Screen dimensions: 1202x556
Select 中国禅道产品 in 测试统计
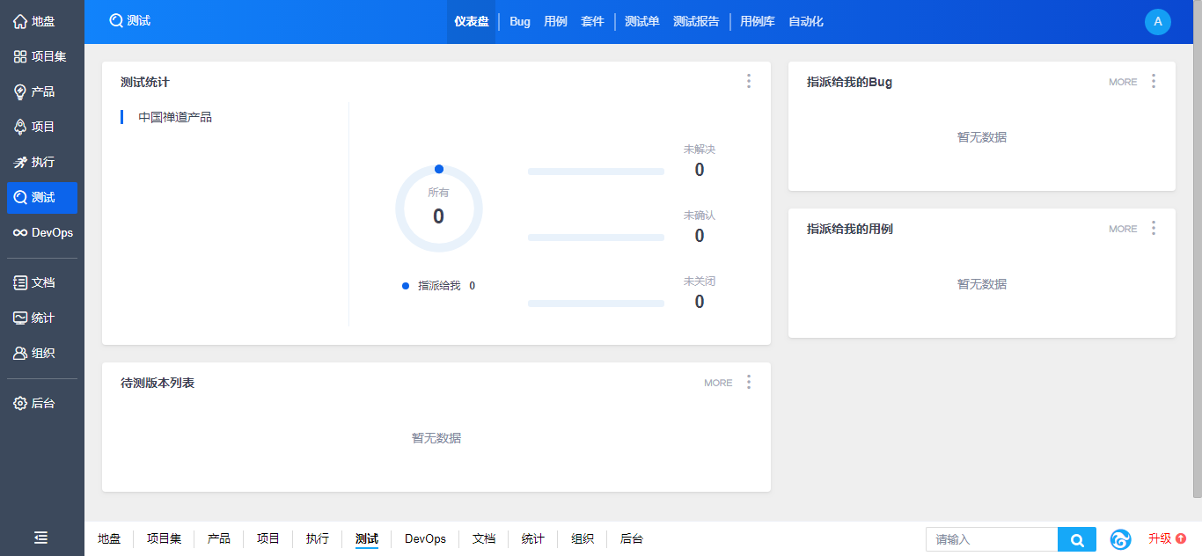175,117
